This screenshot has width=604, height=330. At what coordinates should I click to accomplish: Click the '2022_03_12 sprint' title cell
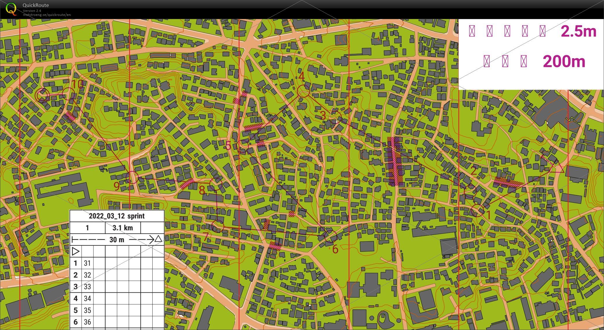pyautogui.click(x=117, y=216)
